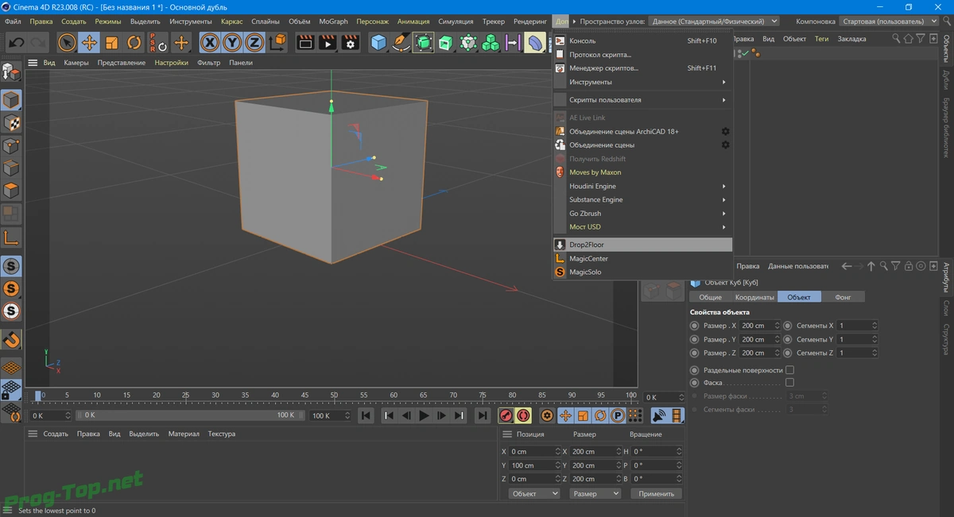The height and width of the screenshot is (517, 954).
Task: Open the Размер dropdown in coordinates panel
Action: (595, 493)
